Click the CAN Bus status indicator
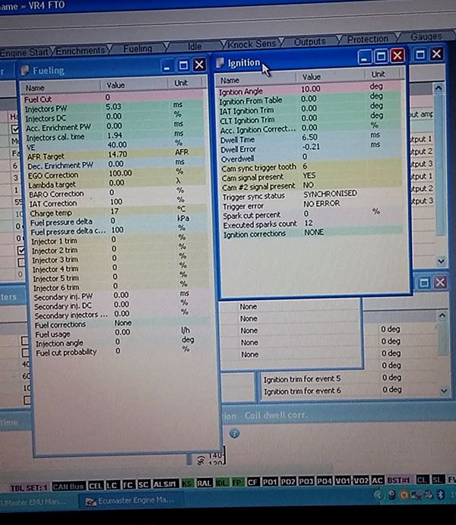This screenshot has width=456, height=525. pos(68,485)
